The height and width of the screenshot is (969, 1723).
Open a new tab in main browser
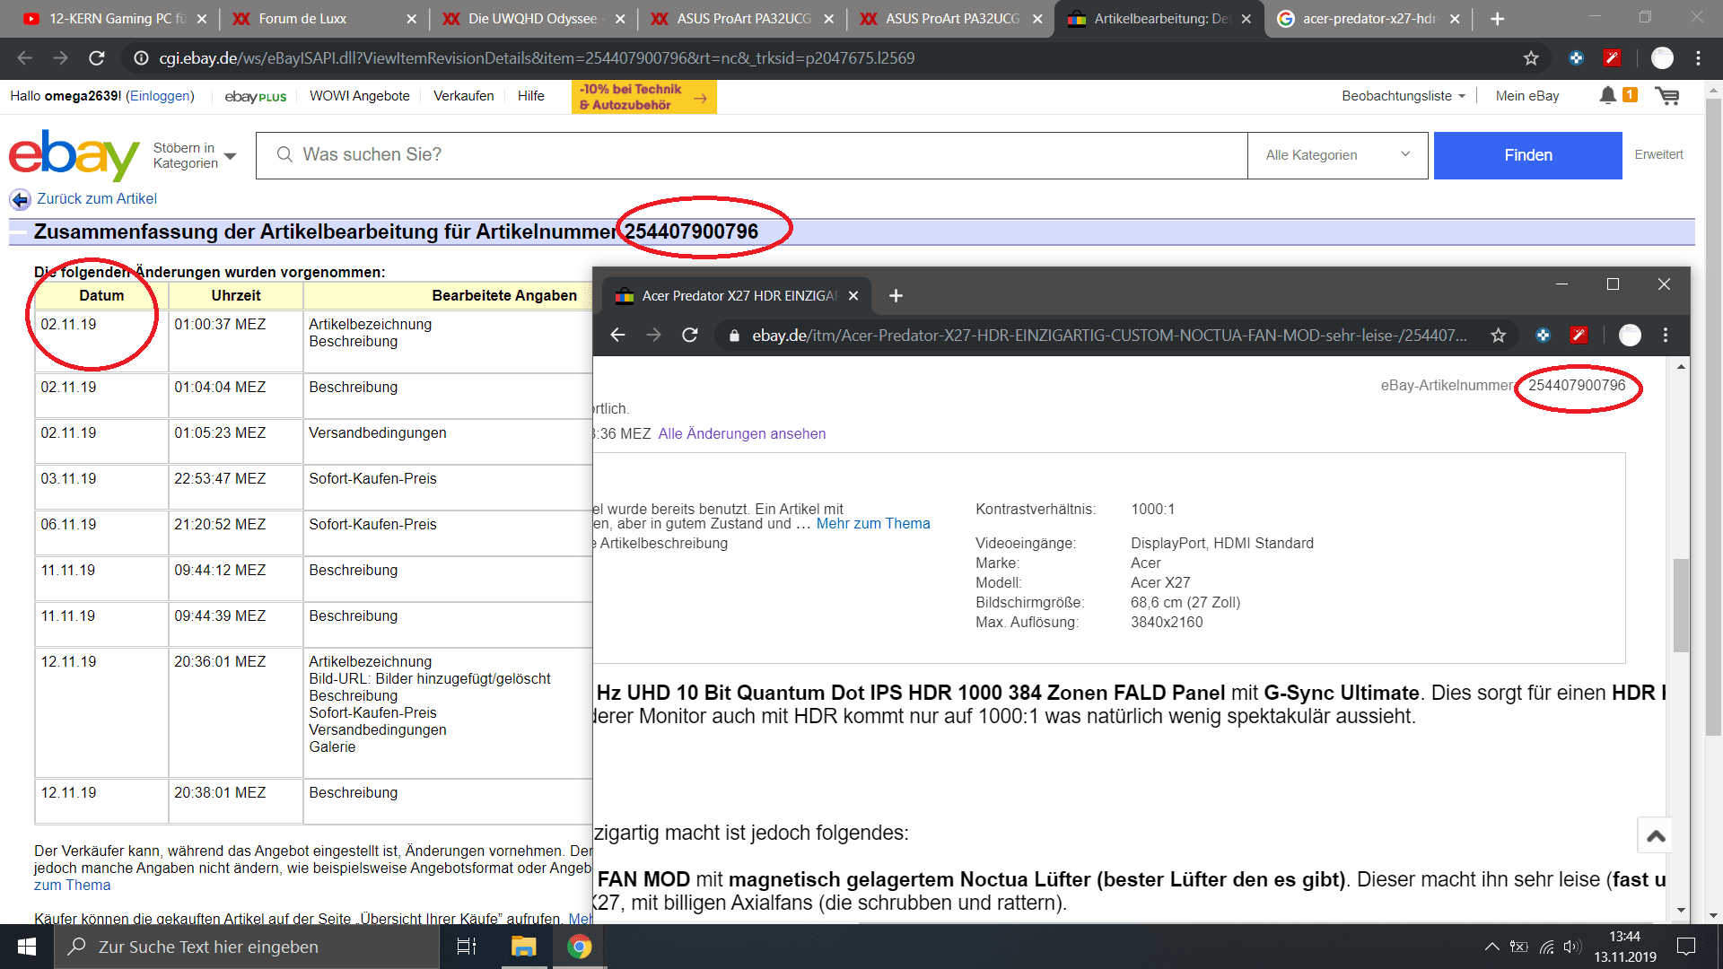(1497, 19)
